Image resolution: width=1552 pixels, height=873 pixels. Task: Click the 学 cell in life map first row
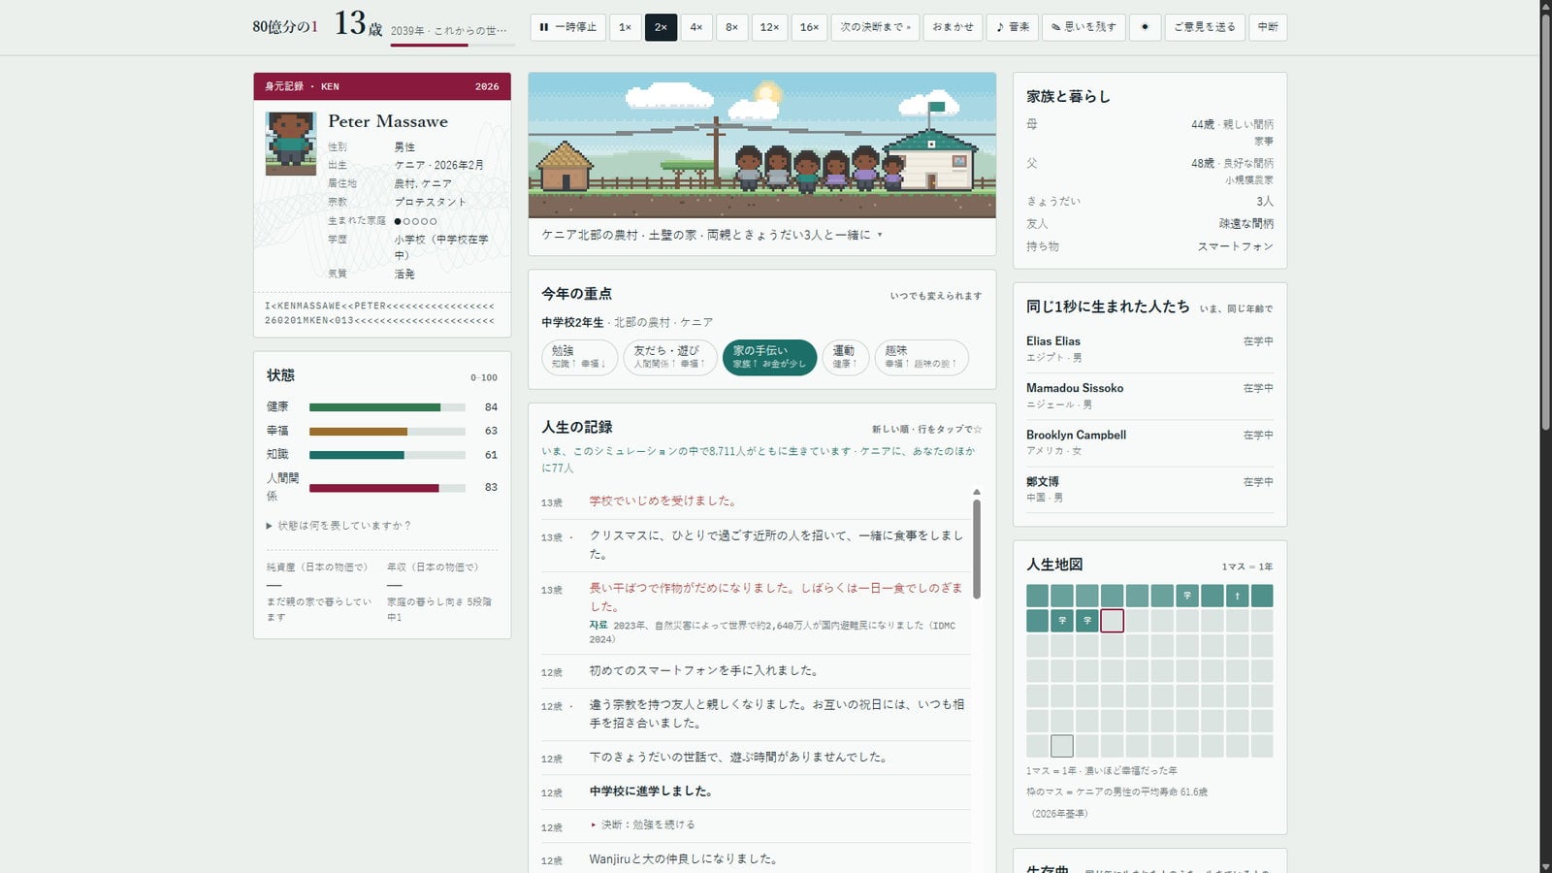[x=1187, y=596]
